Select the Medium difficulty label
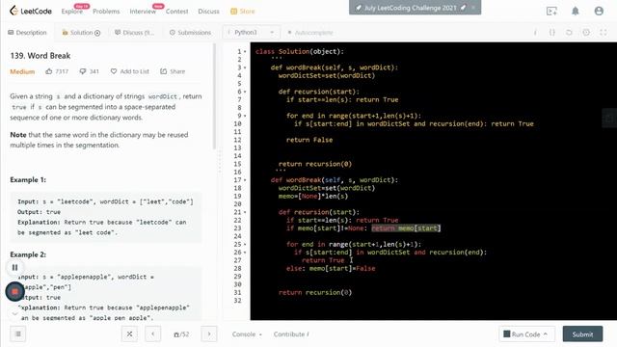 click(22, 71)
